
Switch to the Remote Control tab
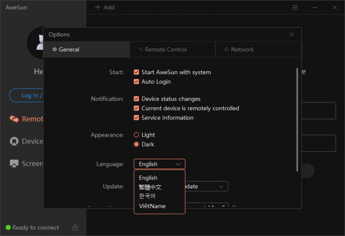pyautogui.click(x=166, y=50)
